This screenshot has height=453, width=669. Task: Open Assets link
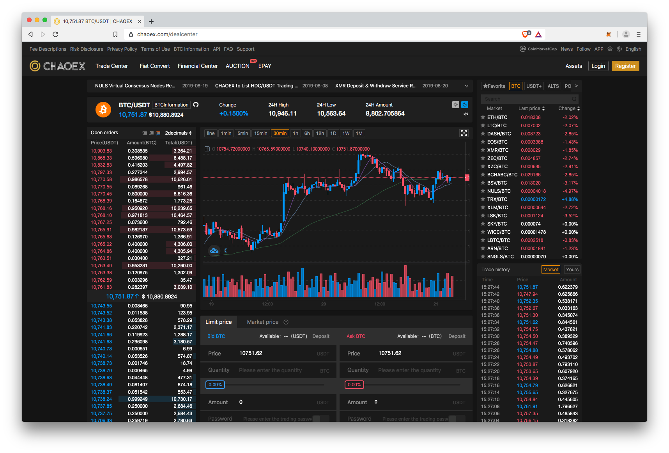point(573,66)
